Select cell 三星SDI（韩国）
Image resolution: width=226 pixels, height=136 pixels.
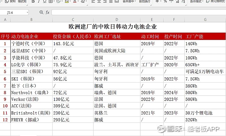[x=31, y=71]
